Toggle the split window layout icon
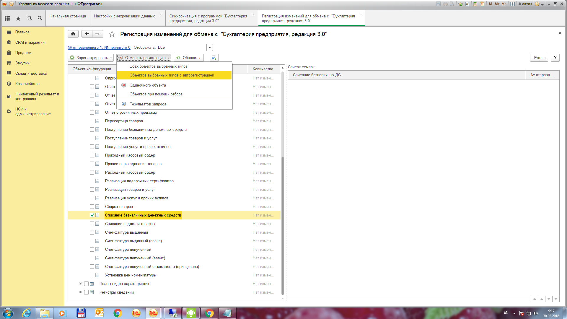 pyautogui.click(x=512, y=4)
